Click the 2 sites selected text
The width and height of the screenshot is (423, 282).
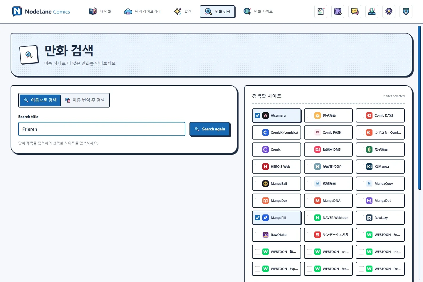pos(394,96)
